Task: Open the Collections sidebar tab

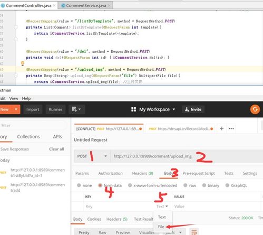Action: tap(28, 137)
